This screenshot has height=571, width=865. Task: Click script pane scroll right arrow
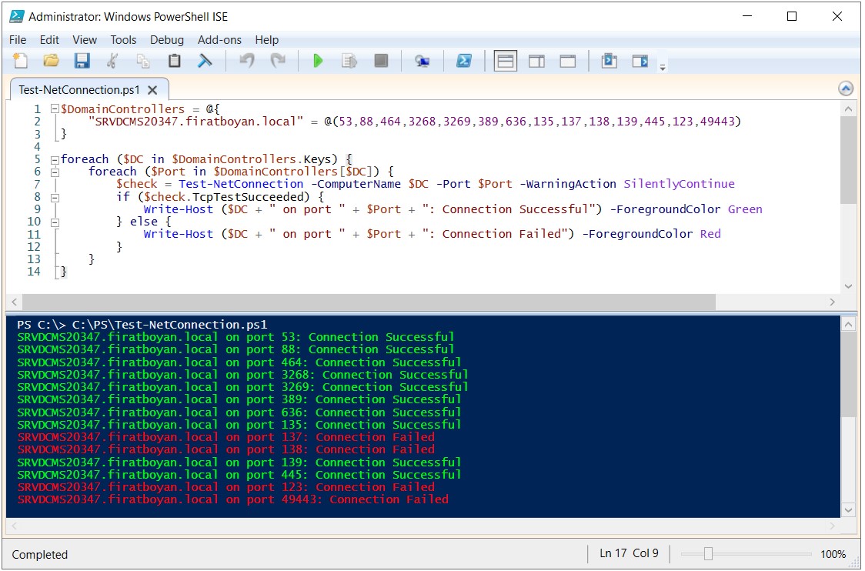tap(832, 302)
